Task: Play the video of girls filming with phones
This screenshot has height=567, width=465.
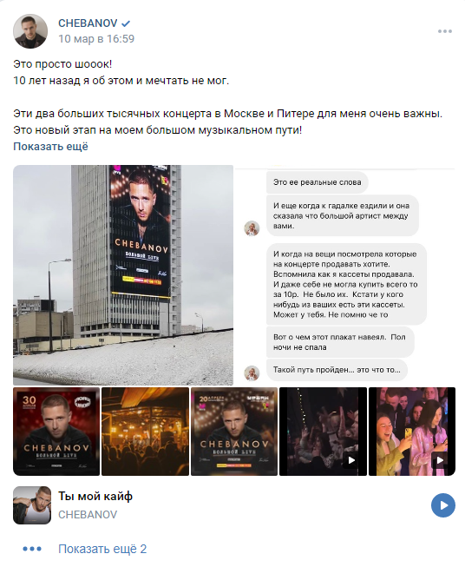Action: pyautogui.click(x=412, y=432)
